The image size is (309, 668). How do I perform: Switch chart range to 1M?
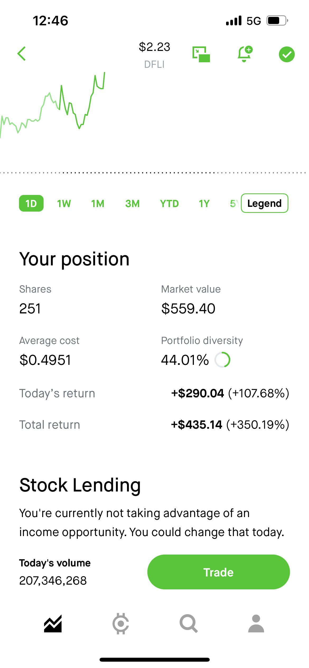[x=97, y=203]
